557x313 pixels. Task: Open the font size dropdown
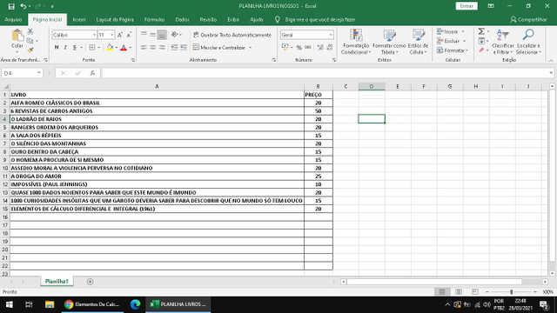112,35
